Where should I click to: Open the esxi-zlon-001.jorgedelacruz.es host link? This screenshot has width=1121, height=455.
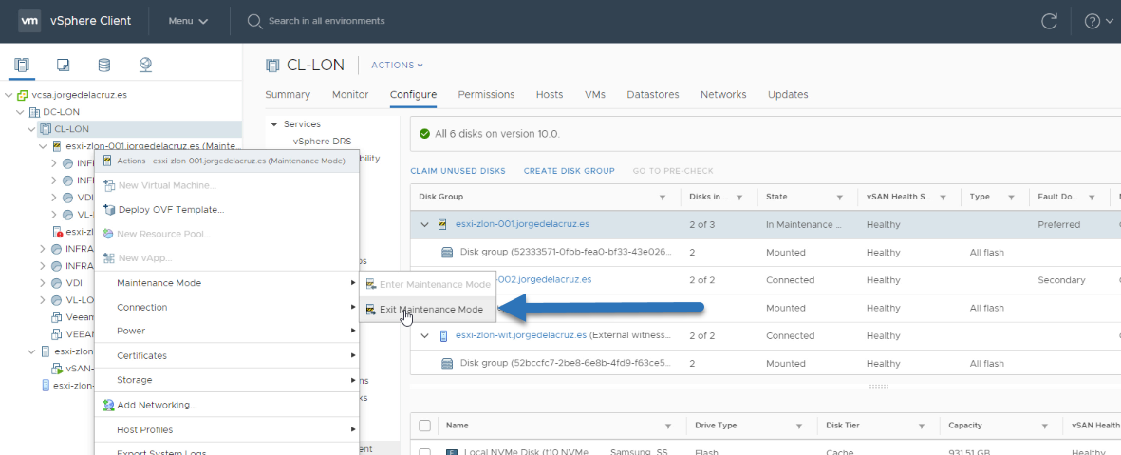(523, 224)
